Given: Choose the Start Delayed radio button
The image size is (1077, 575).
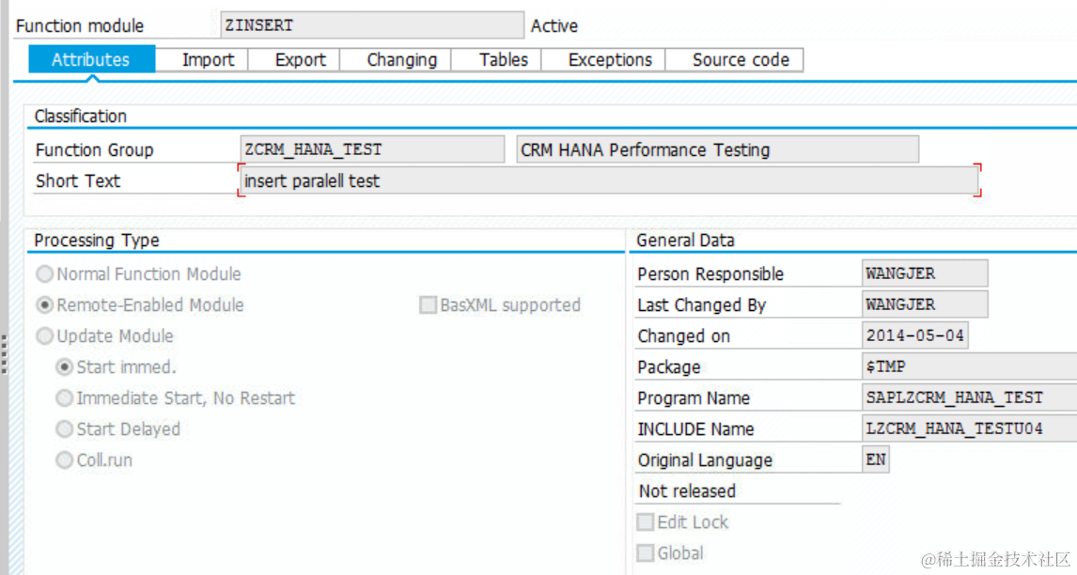Looking at the screenshot, I should [65, 429].
